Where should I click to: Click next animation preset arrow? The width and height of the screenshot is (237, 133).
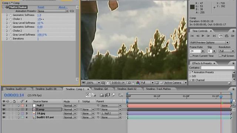73,11
